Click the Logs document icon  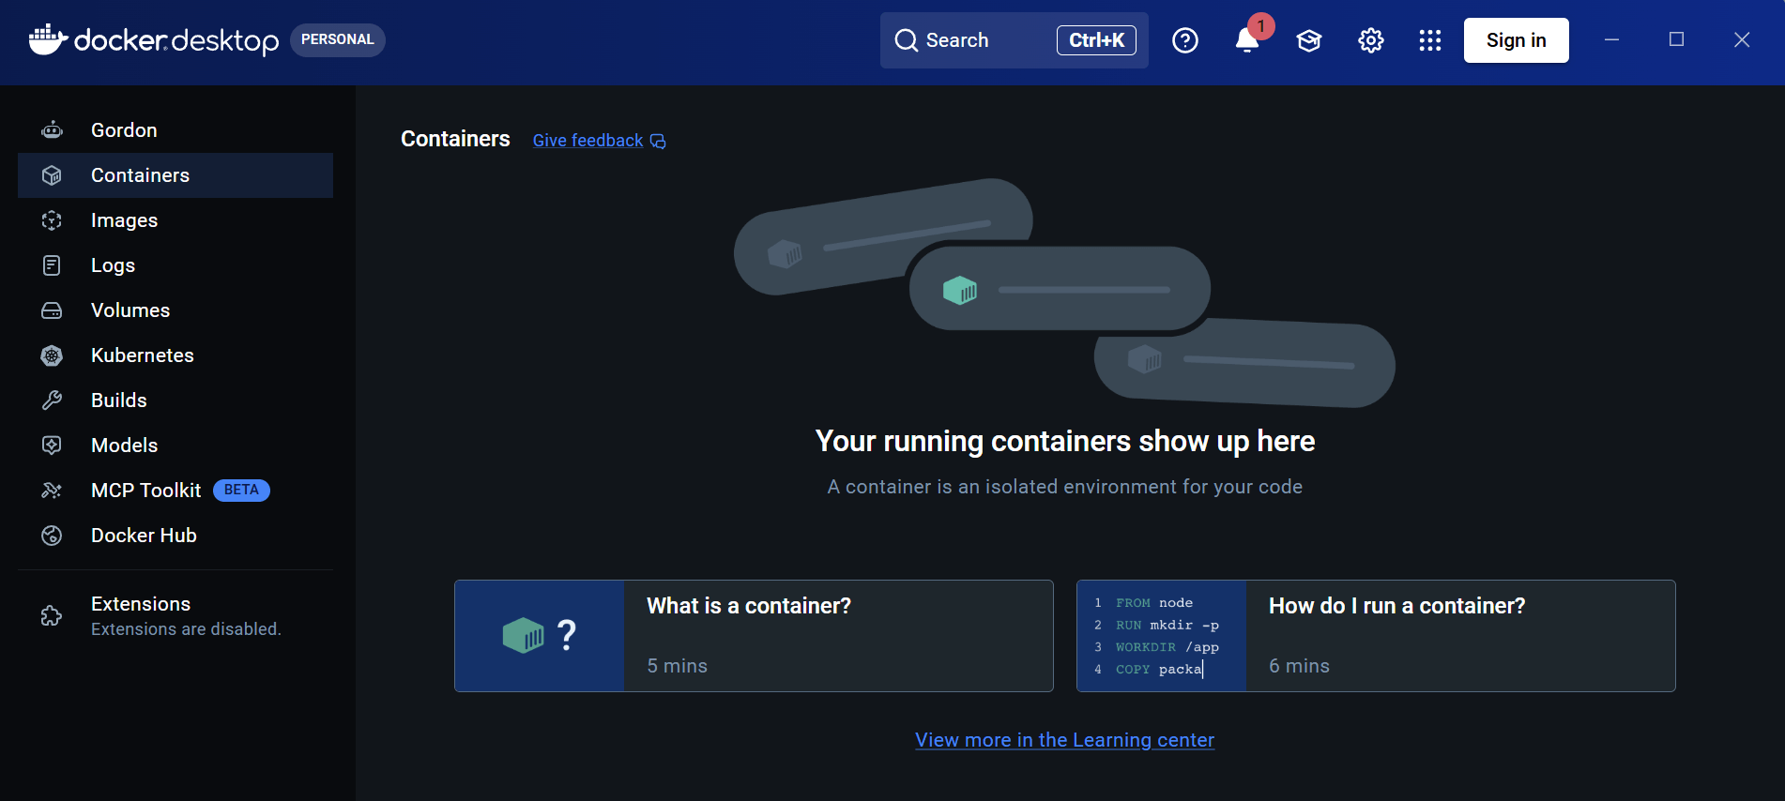[52, 265]
